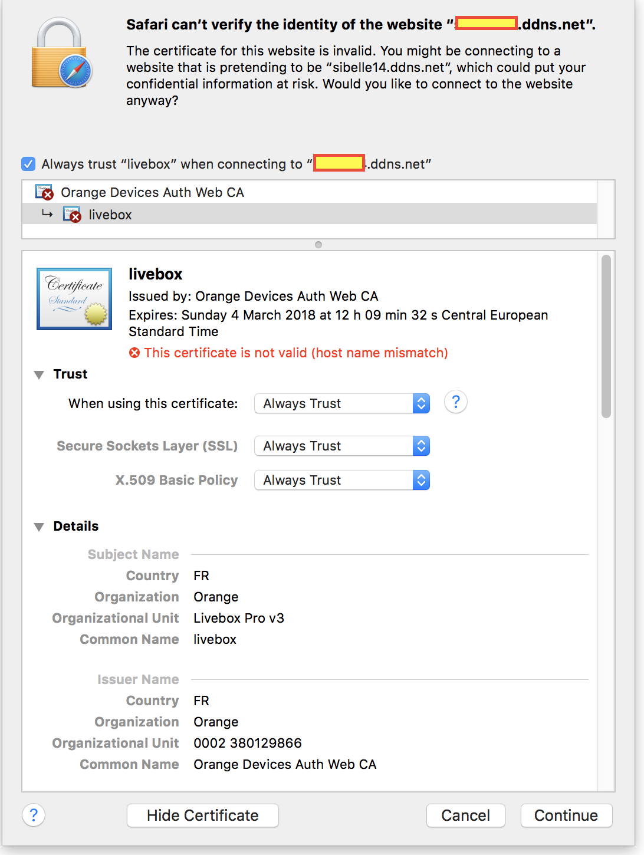Image resolution: width=644 pixels, height=855 pixels.
Task: Click the red invalid certificate error icon
Action: click(135, 353)
